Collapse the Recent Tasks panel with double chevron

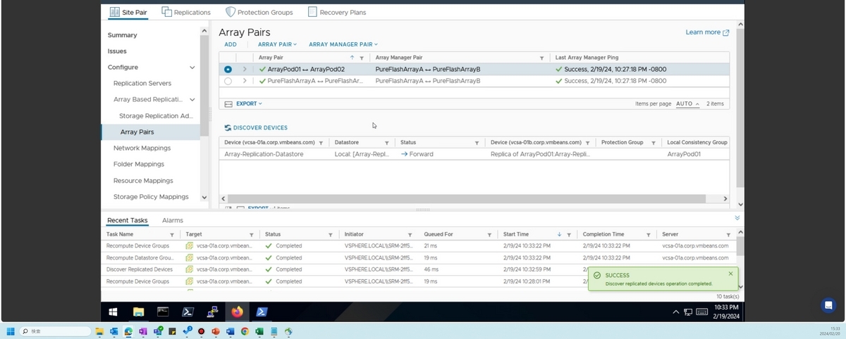(737, 219)
